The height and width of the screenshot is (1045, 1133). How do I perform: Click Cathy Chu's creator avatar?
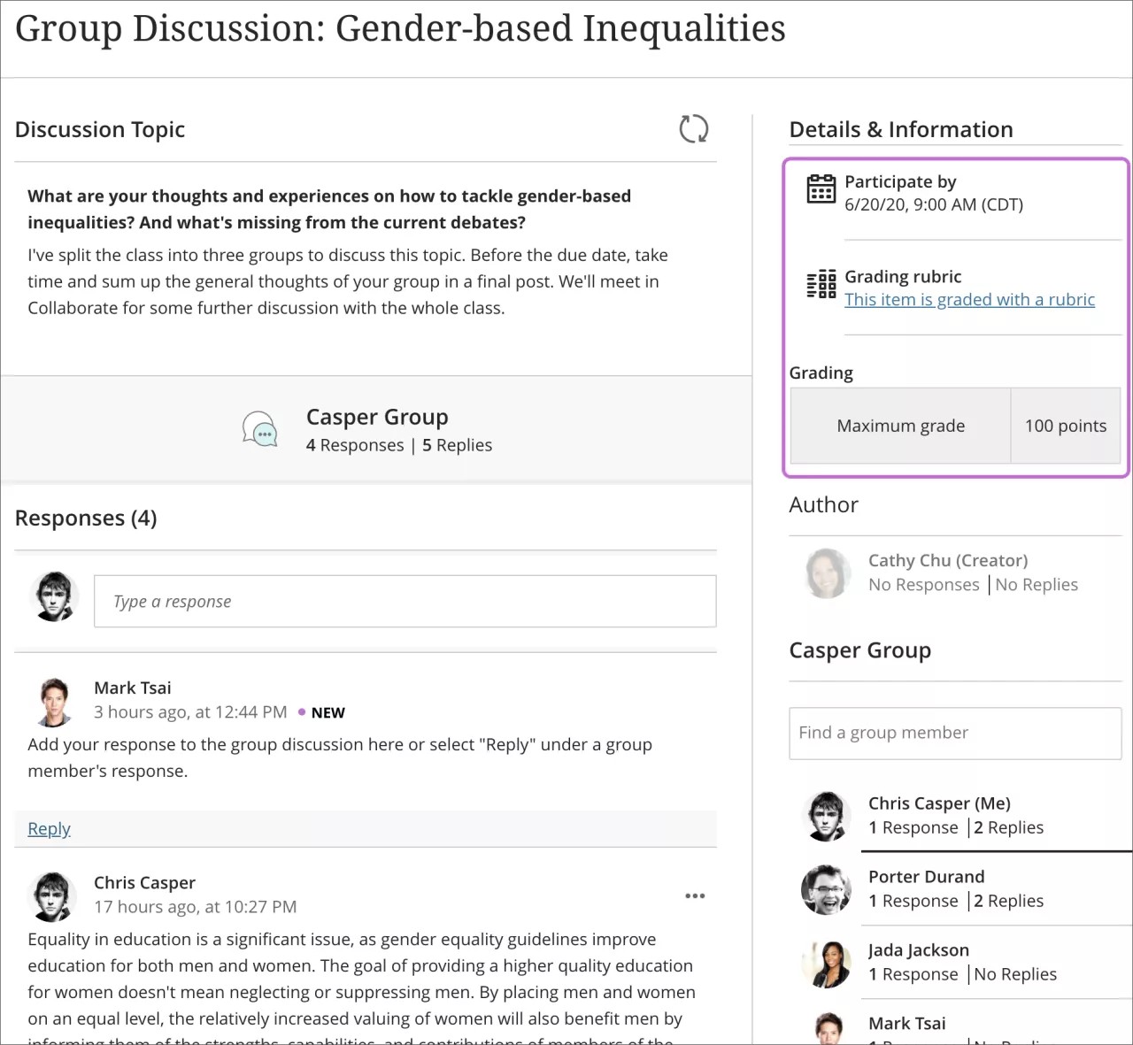[x=826, y=572]
